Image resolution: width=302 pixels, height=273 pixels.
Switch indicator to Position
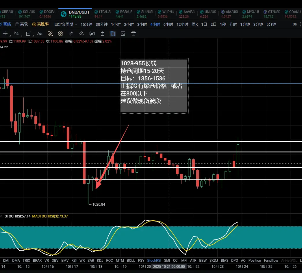tap(255, 261)
